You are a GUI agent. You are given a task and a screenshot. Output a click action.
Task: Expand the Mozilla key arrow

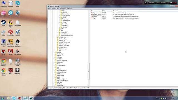[x=54, y=52]
